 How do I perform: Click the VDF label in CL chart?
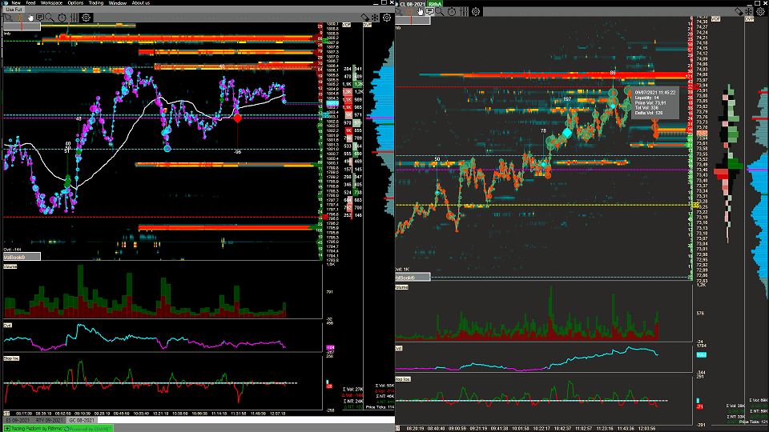click(x=715, y=18)
